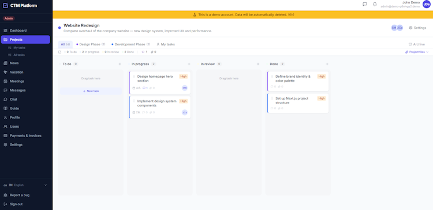The image size is (433, 210).
Task: Toggle the checkbox icon in stats row
Action: click(x=60, y=52)
